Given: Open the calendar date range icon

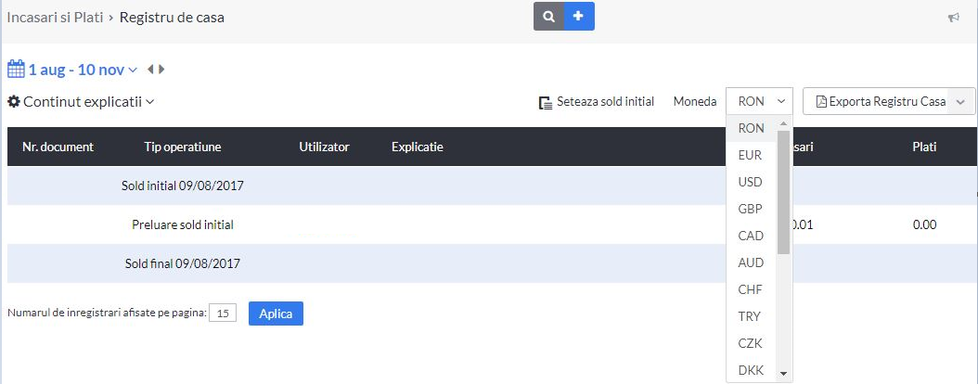Looking at the screenshot, I should pyautogui.click(x=16, y=69).
